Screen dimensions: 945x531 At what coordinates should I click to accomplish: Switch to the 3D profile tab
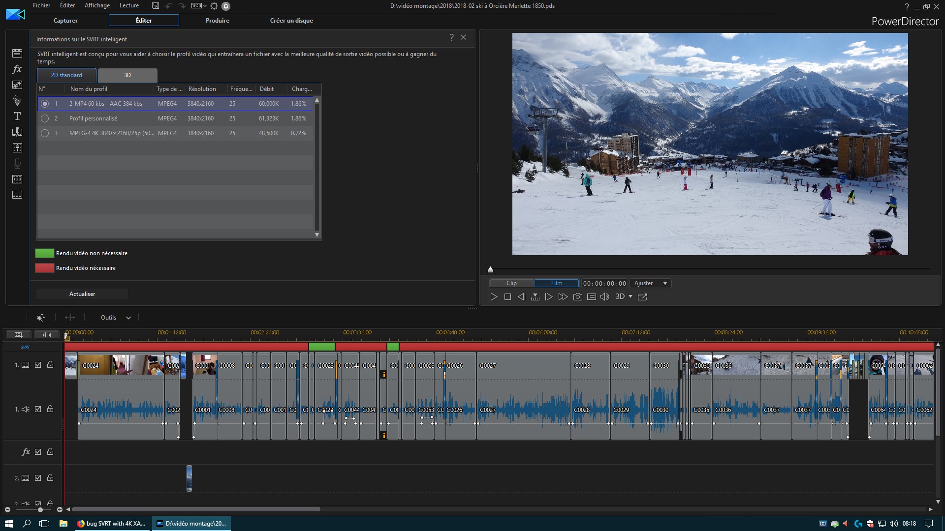coord(127,75)
